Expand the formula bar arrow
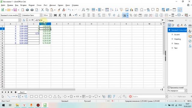This screenshot has width=192, height=108. (163, 20)
